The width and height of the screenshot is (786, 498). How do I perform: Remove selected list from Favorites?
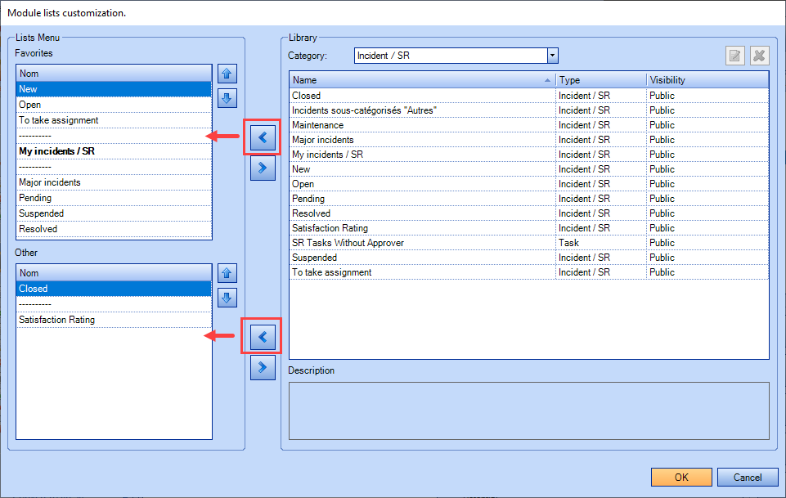[262, 168]
